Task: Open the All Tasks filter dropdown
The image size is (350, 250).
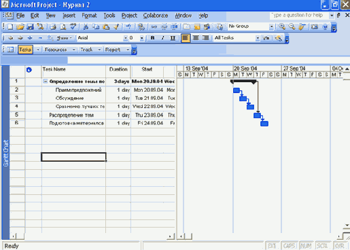Action: click(258, 38)
